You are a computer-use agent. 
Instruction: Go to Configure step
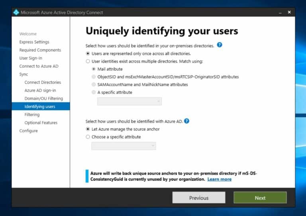[x=29, y=131]
